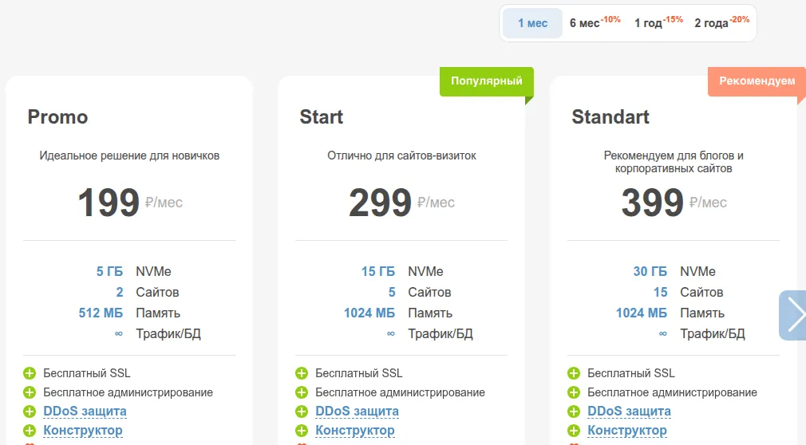This screenshot has width=806, height=445.
Task: Open Конструктор link in Promo plan
Action: click(83, 430)
